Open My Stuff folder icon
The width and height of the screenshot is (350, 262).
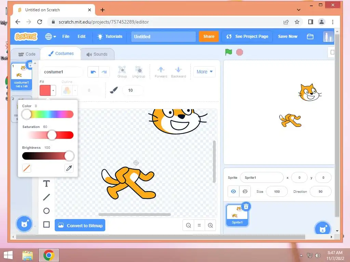pos(310,37)
